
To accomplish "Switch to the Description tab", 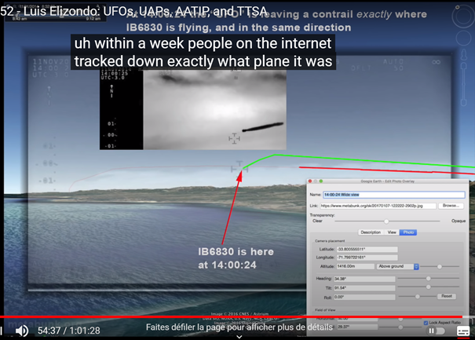I will 371,232.
